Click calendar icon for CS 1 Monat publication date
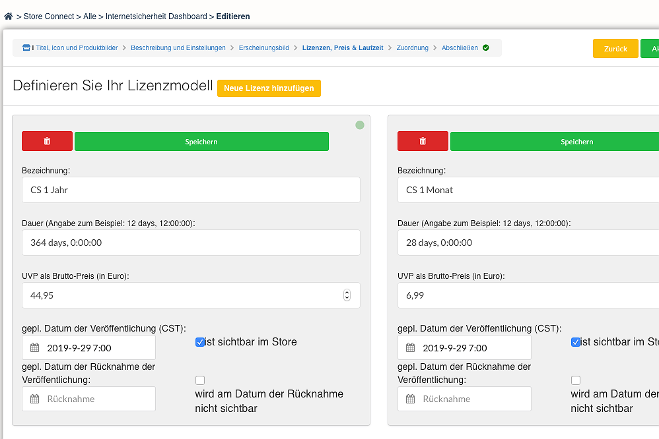Screen dimensions: 659x439 point(411,348)
